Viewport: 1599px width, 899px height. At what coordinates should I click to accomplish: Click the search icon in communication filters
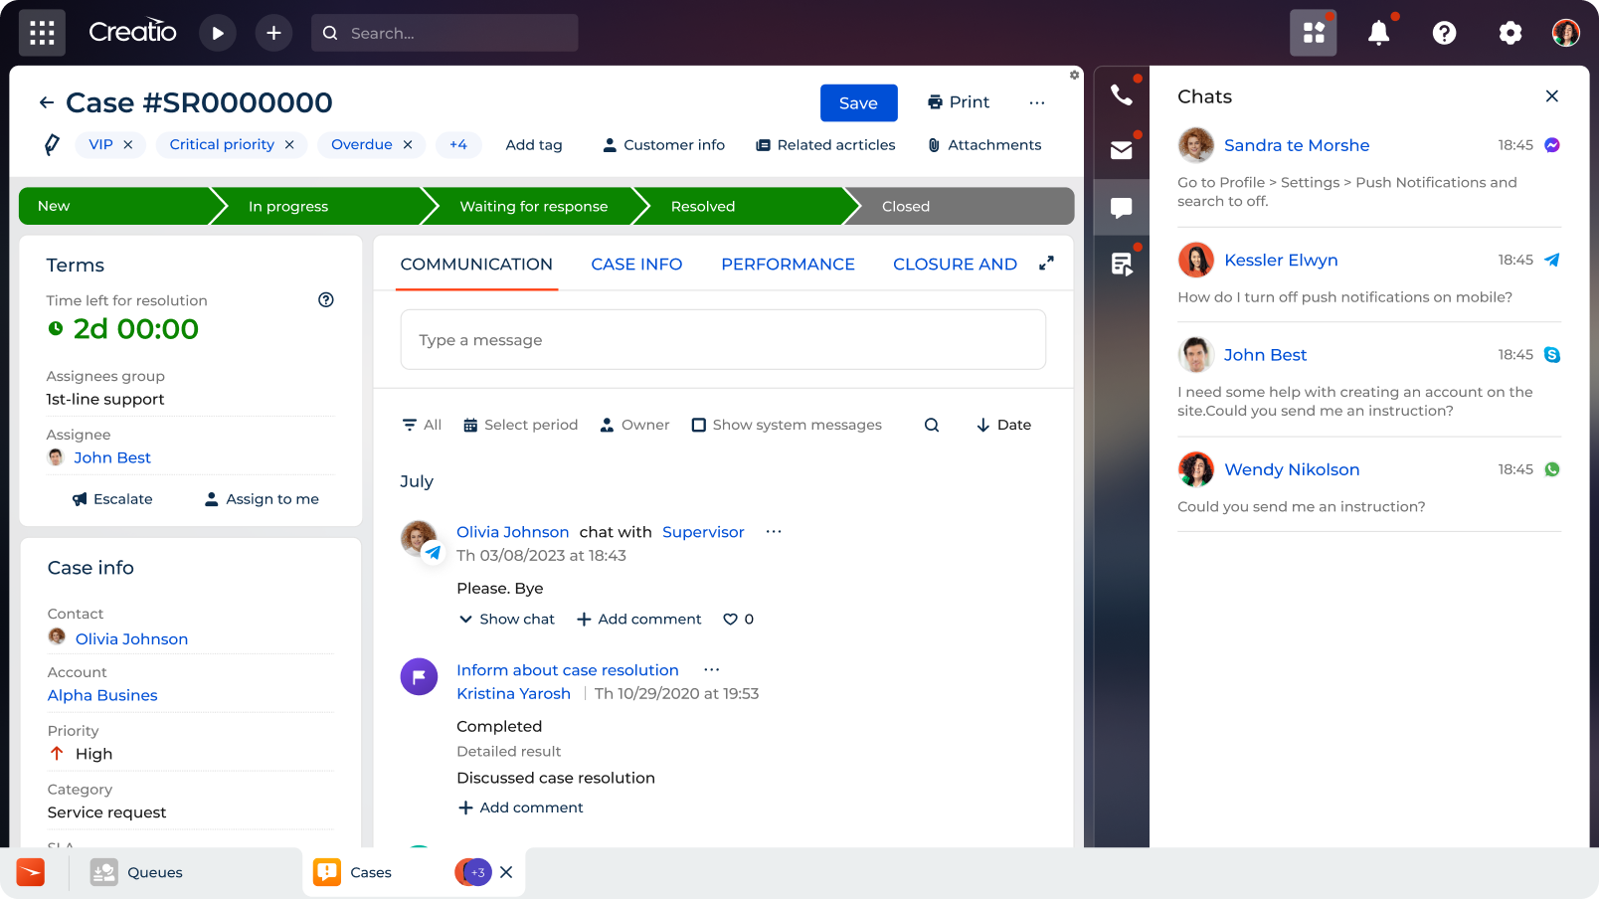[932, 425]
